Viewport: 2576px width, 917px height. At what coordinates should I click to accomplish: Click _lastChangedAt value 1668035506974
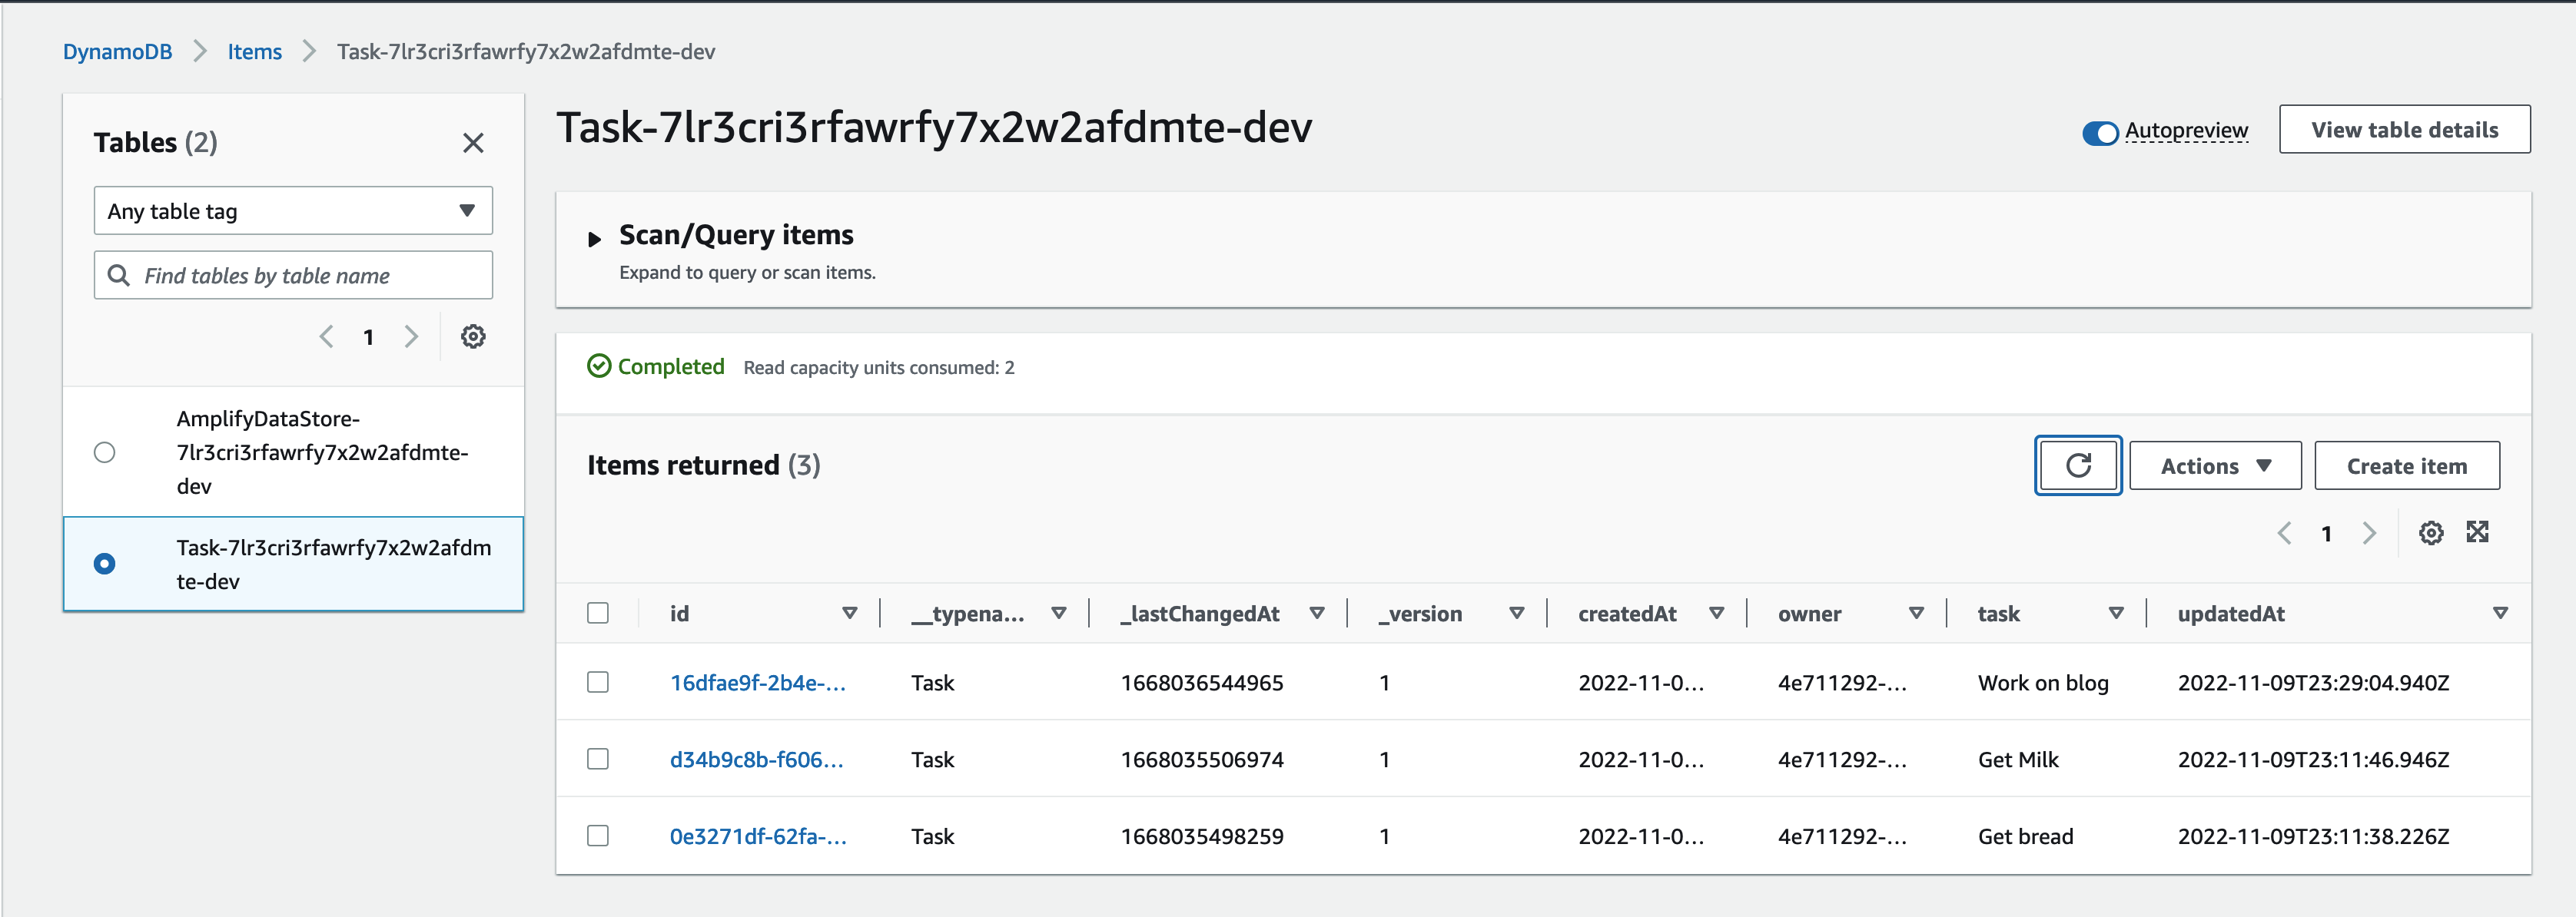click(1201, 759)
